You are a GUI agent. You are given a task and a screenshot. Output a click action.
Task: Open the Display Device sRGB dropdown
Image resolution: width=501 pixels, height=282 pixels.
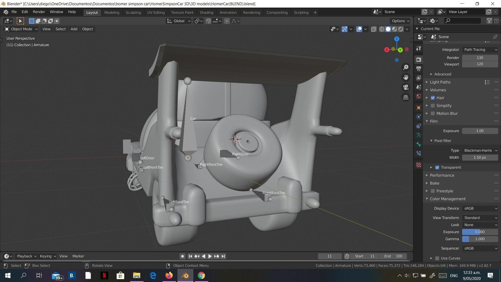coord(480,208)
